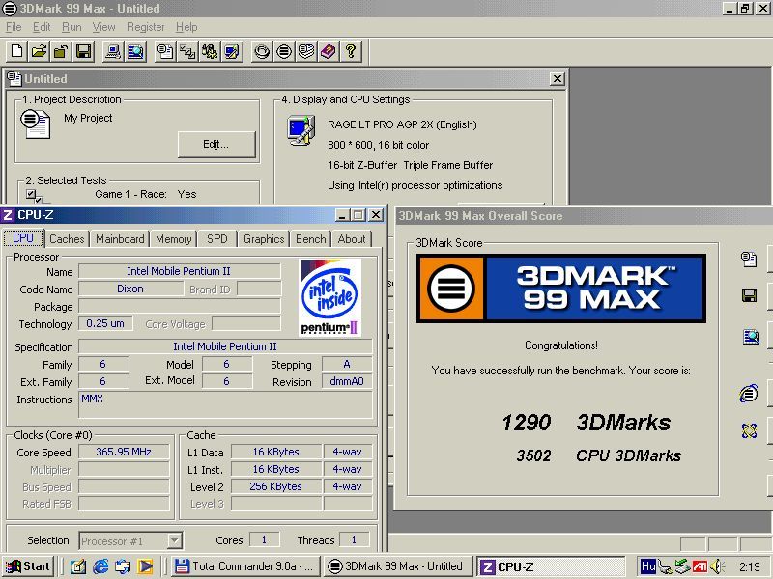Click the yellow question mark toolbar icon

coord(351,51)
